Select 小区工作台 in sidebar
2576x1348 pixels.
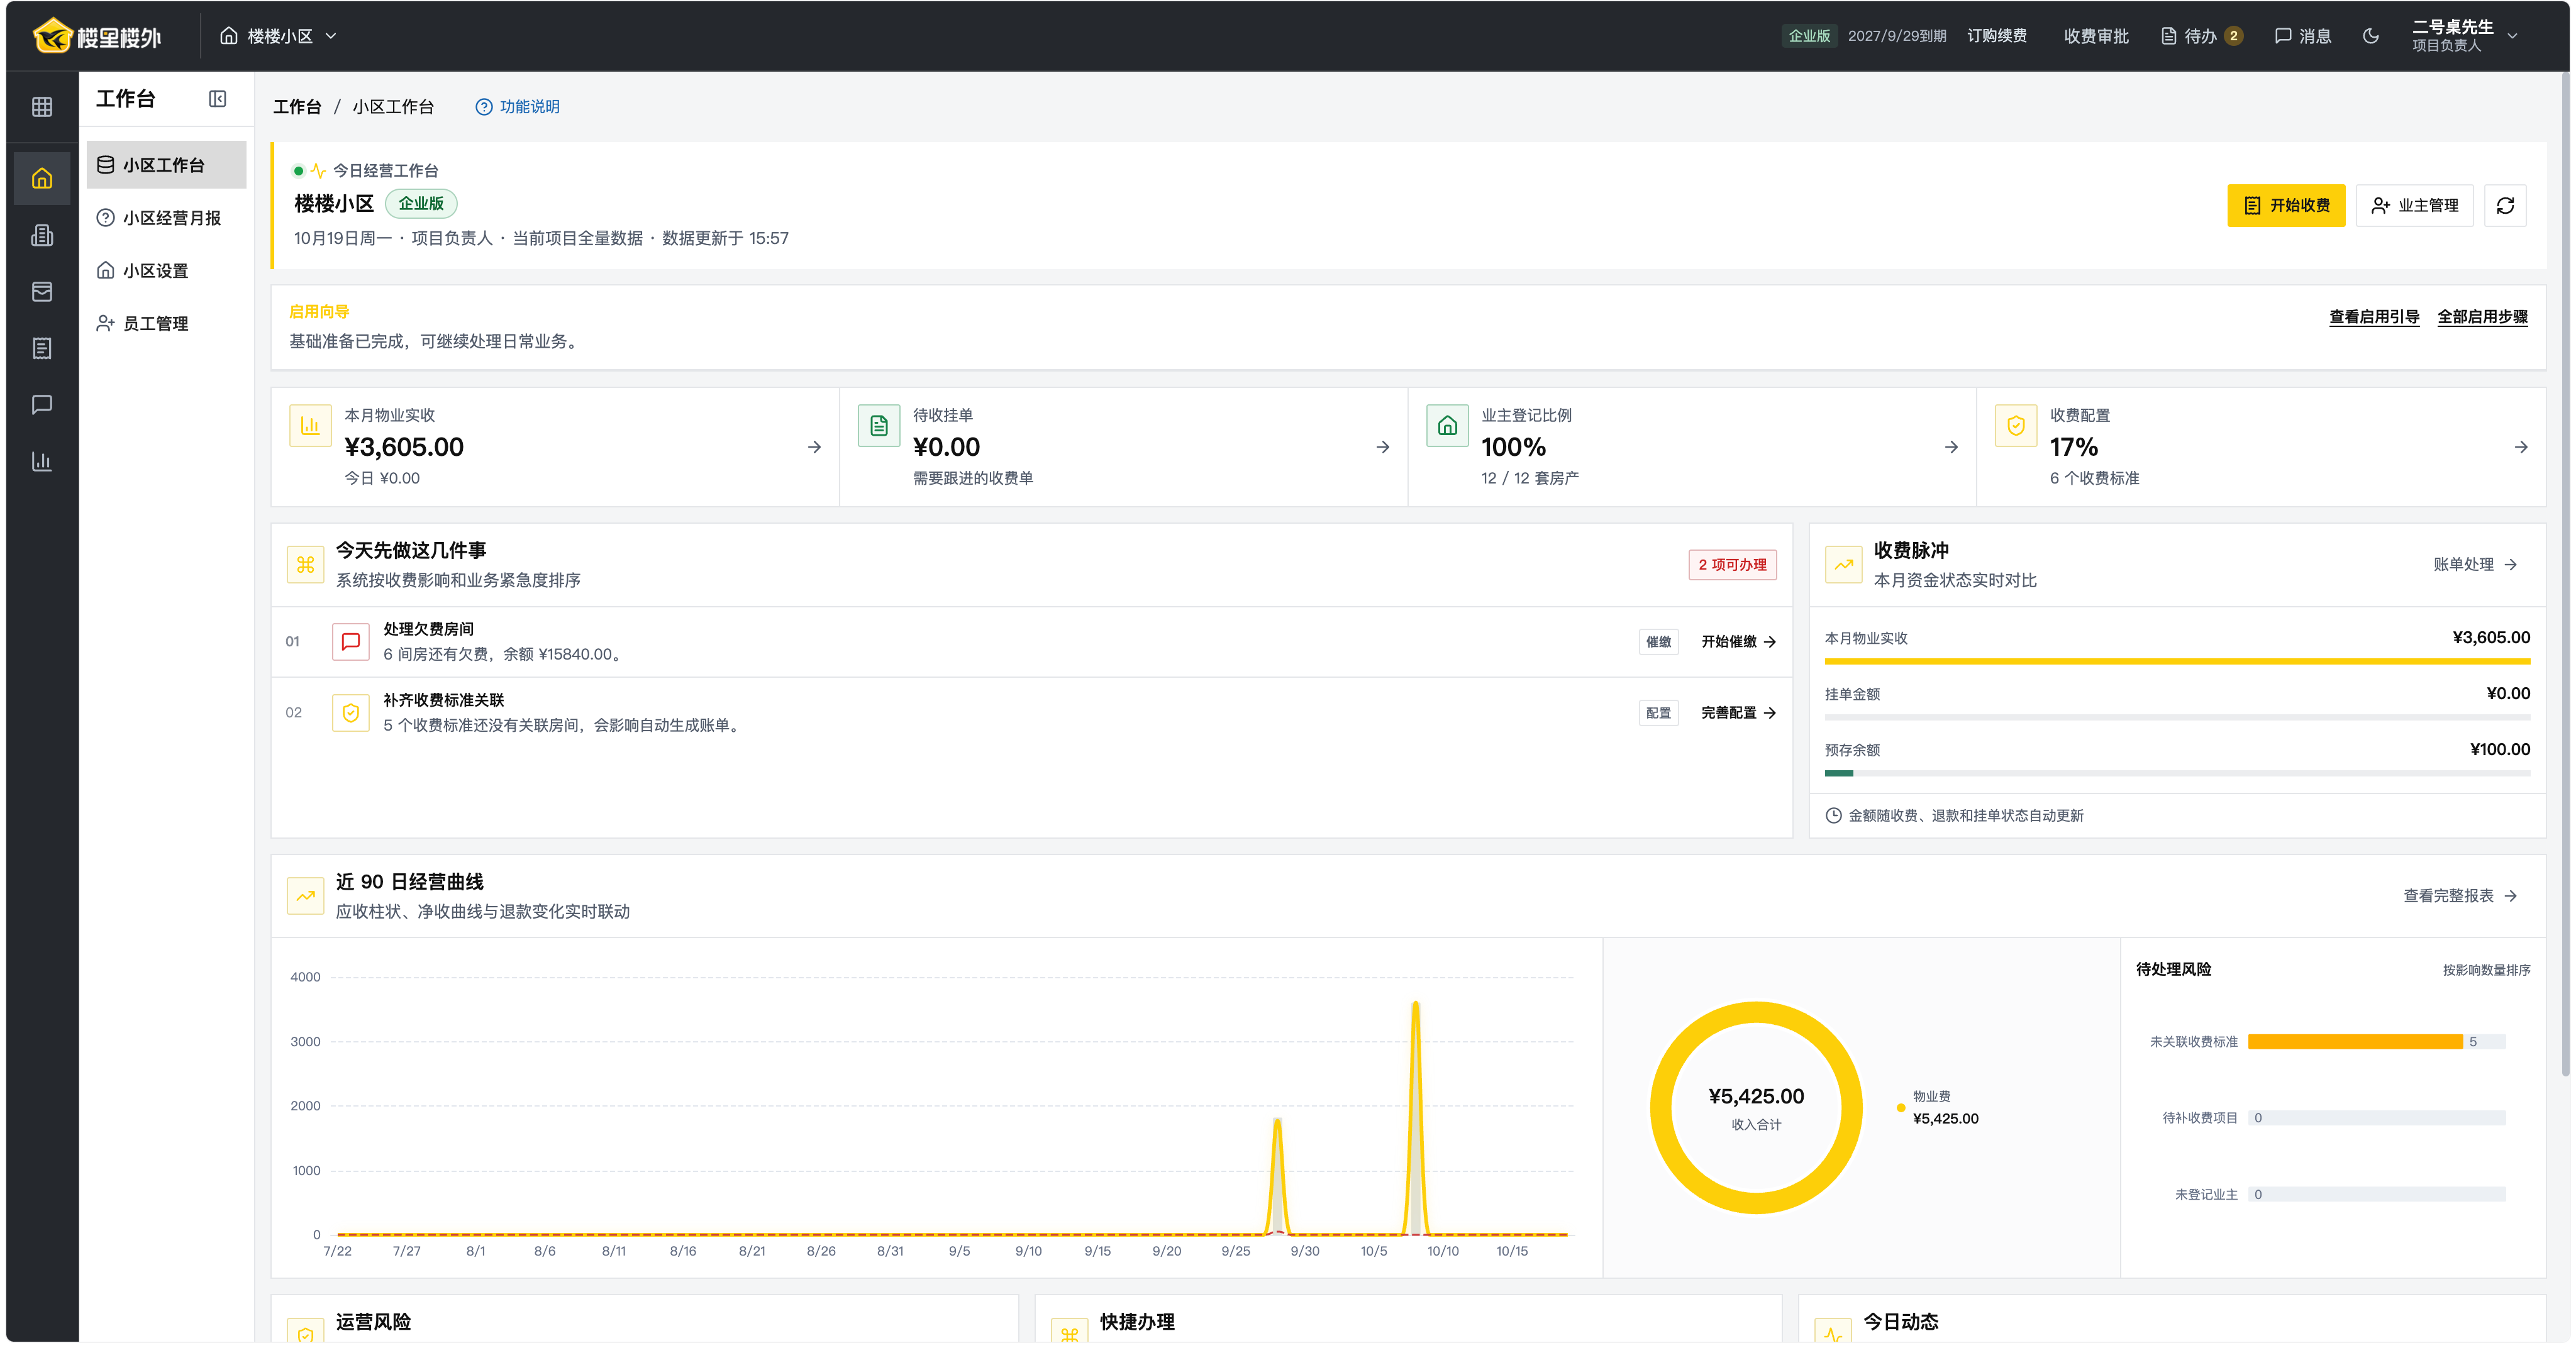[x=166, y=165]
